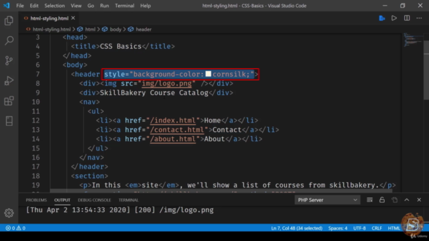Open the log output file icon
429x241 pixels.
(394, 200)
